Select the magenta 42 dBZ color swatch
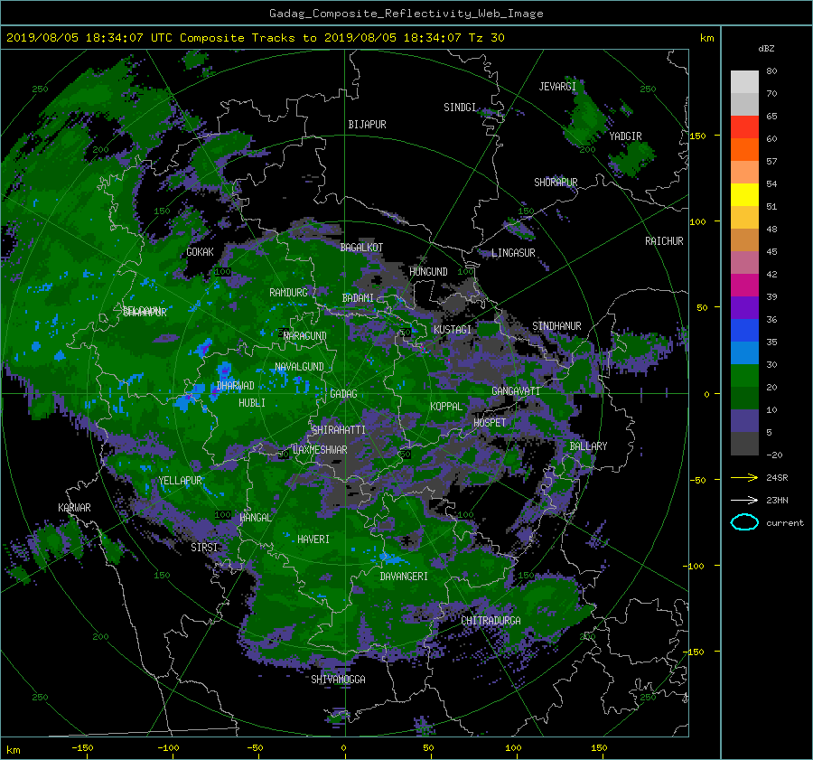Screen dimensions: 813x760 click(x=744, y=285)
